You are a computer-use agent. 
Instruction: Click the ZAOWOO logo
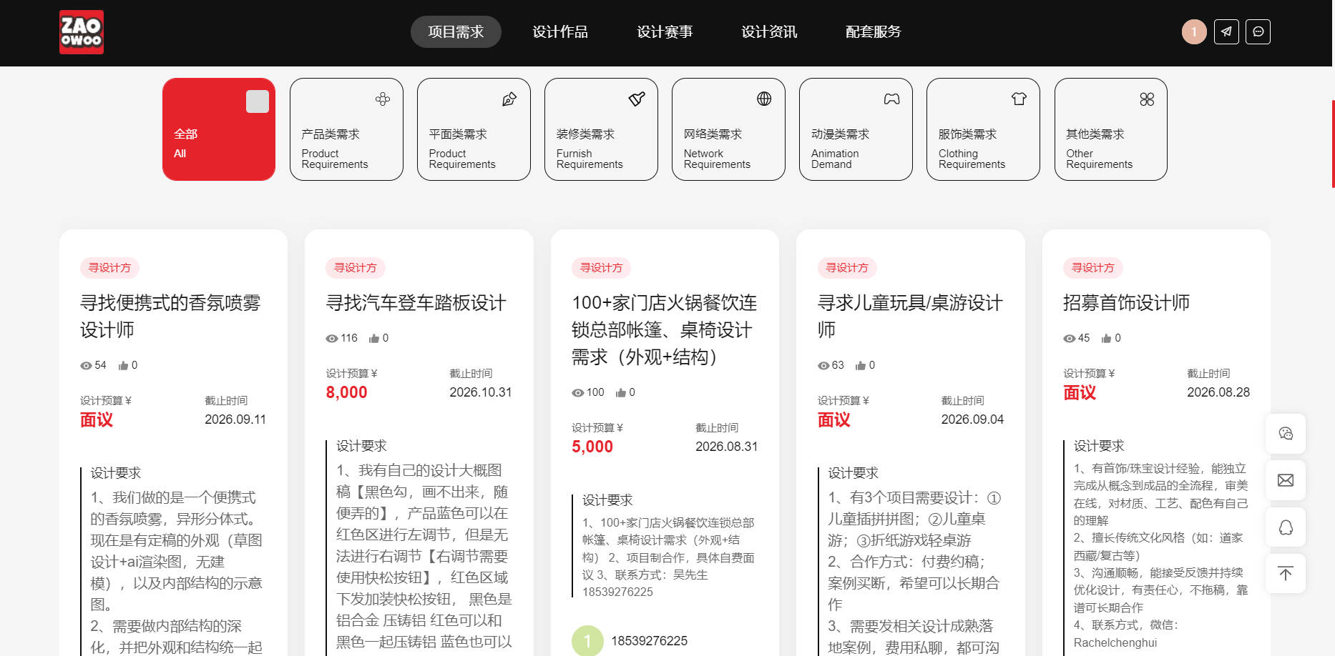point(82,32)
